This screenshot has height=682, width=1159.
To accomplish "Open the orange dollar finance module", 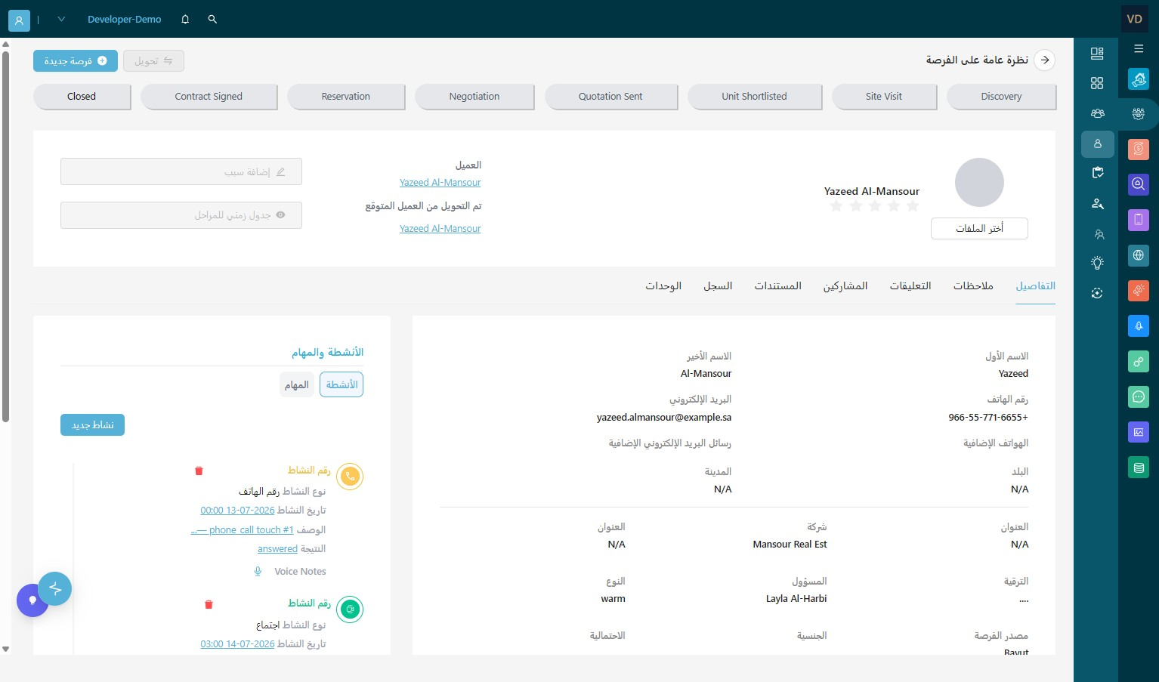I will coord(1139,149).
